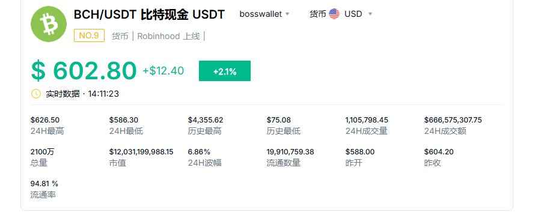The height and width of the screenshot is (221, 544).
Task: Click the green +2.1% change badge
Action: pyautogui.click(x=224, y=71)
